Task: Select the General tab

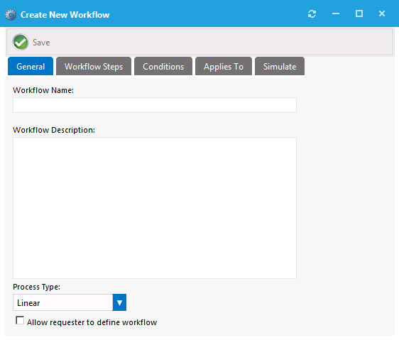Action: pos(31,66)
